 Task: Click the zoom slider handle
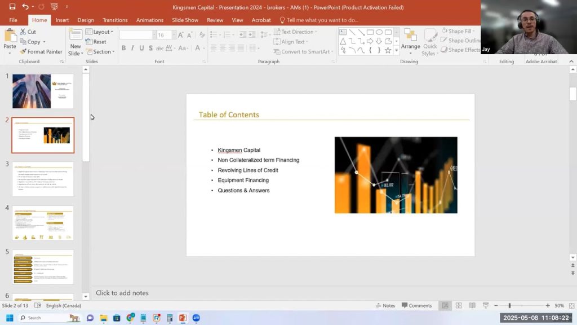[x=509, y=305]
